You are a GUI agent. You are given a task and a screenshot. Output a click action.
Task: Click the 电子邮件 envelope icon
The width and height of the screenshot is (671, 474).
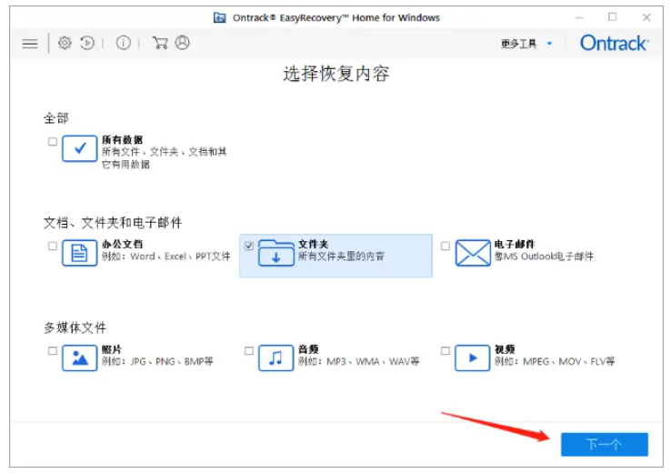473,253
